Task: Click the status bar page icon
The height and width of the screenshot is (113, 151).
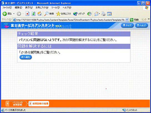Action: (2, 110)
